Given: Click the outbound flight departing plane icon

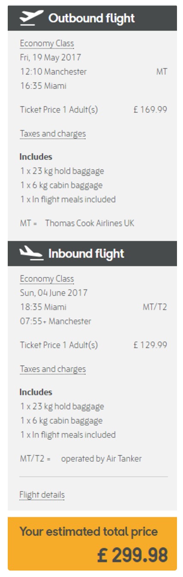Looking at the screenshot, I should 31,18.
